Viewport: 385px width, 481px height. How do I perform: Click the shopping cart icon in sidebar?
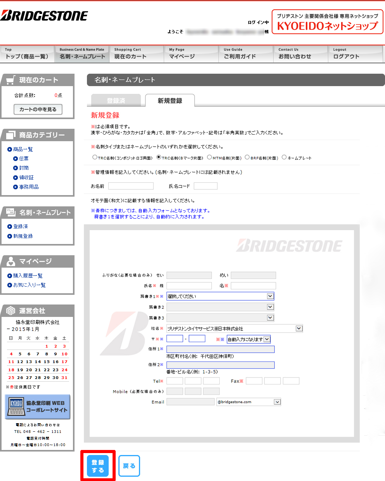(10, 80)
